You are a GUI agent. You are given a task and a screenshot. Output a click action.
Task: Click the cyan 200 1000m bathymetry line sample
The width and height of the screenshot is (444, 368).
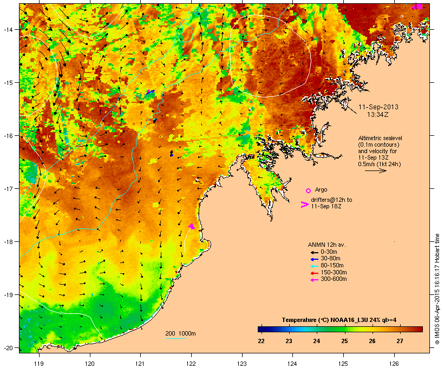click(176, 338)
